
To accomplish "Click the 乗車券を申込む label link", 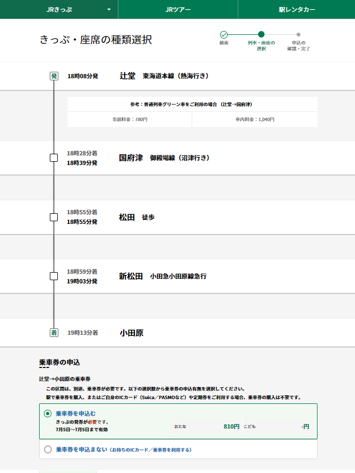I will pos(75,414).
